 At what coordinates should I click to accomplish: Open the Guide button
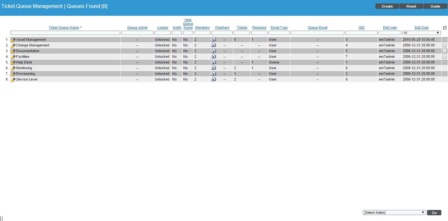435,6
